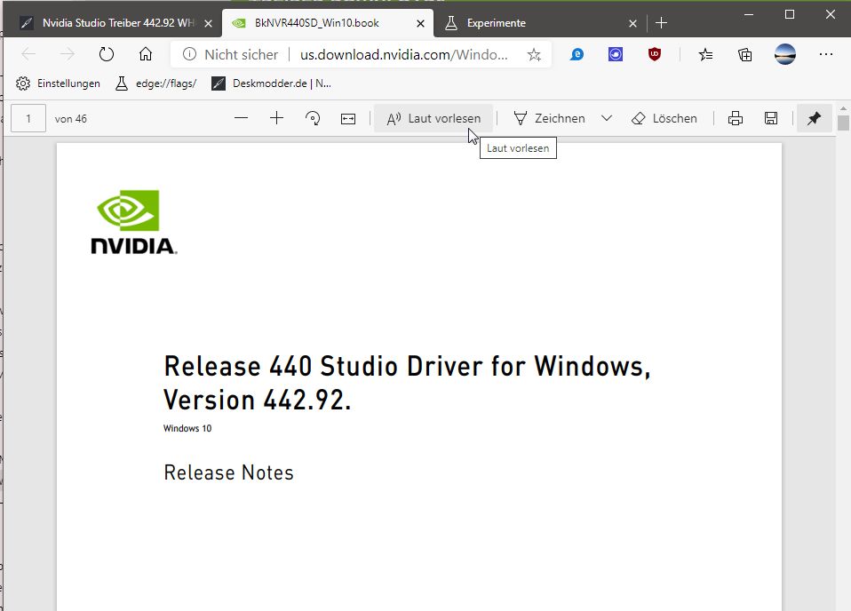Open the 'Nicht sicher' site info

coord(231,54)
